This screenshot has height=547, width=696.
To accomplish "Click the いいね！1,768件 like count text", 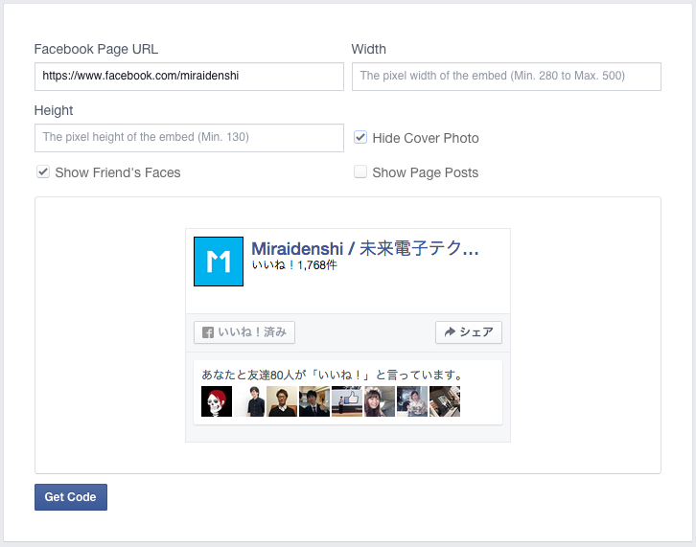I will [294, 265].
